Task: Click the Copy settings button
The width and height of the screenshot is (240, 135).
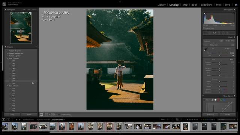Action: click(12, 114)
